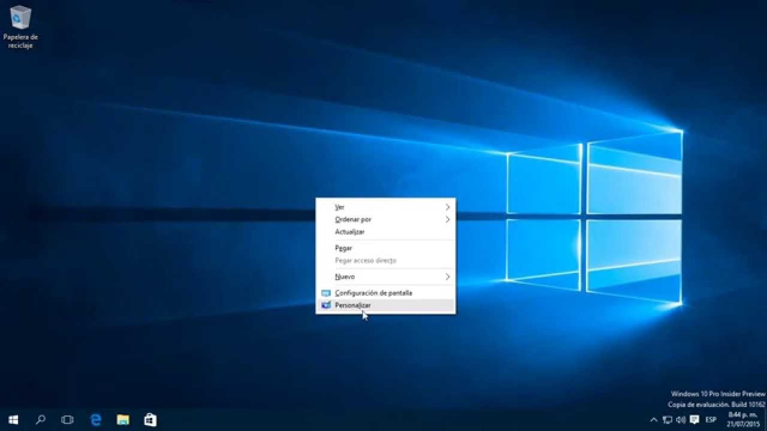Show hidden icons with the tray chevron

pyautogui.click(x=654, y=420)
